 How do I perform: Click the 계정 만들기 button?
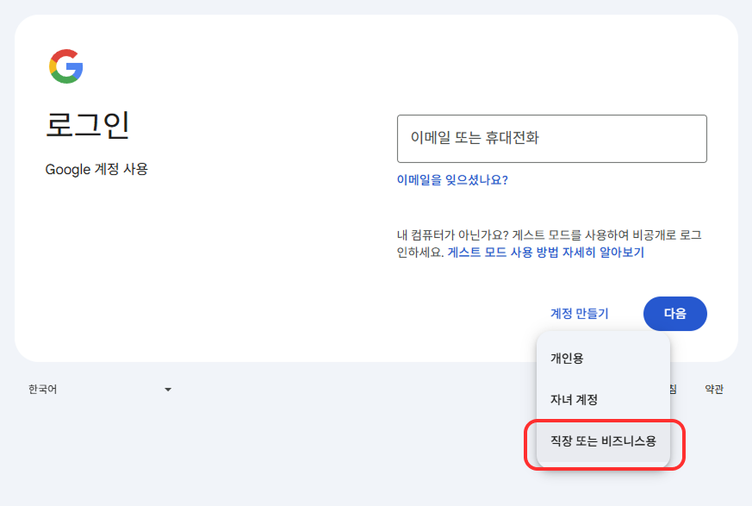pyautogui.click(x=580, y=314)
